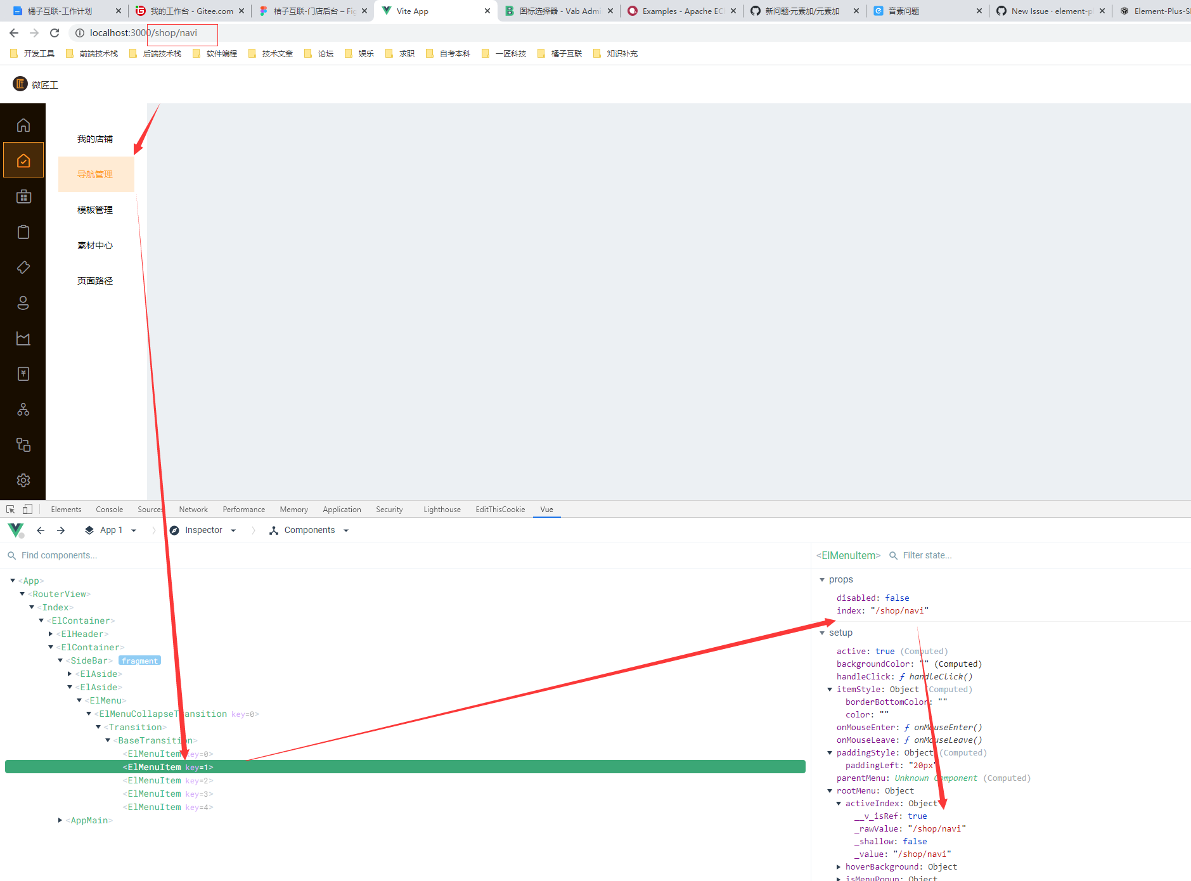
Task: Select the ElMenuItem key=2 tree row
Action: [405, 781]
